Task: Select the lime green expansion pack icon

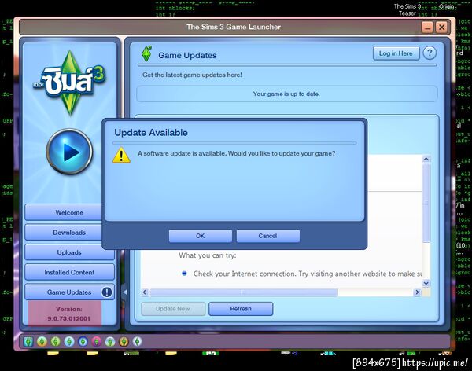Action: [56, 341]
